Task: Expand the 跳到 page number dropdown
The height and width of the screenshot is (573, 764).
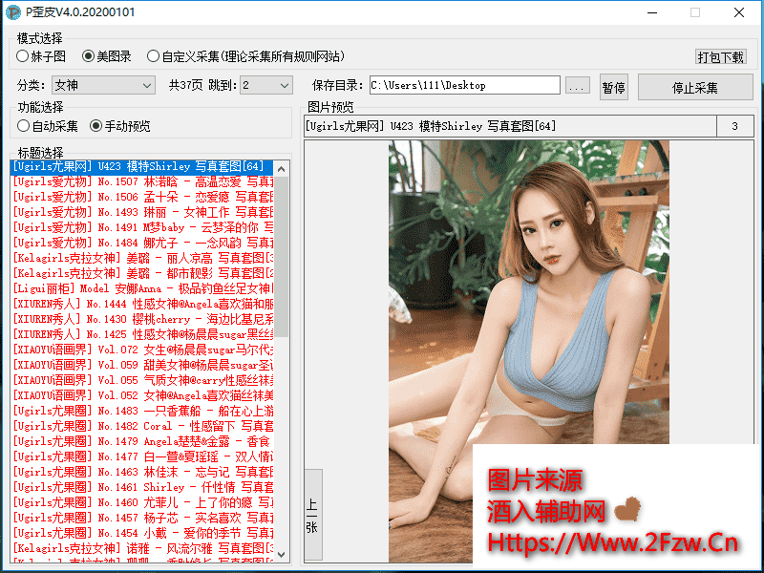Action: tap(266, 85)
